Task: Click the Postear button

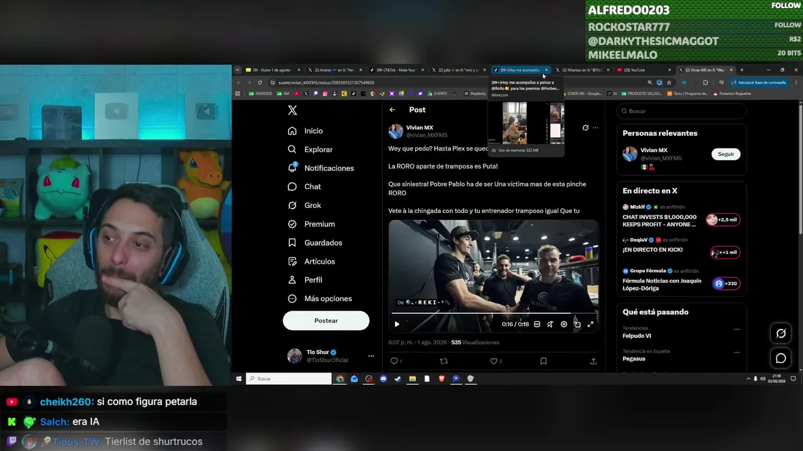Action: (326, 321)
